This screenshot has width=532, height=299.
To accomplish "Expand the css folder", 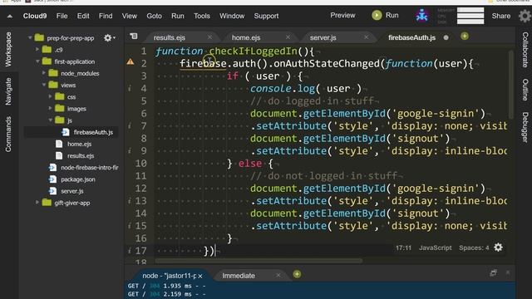I will point(50,96).
